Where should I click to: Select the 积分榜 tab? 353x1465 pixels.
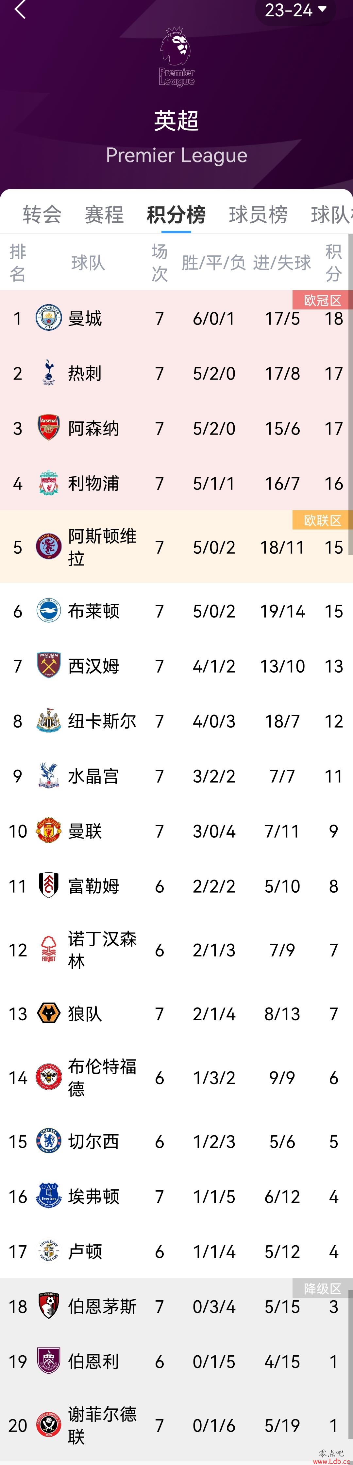tap(176, 214)
